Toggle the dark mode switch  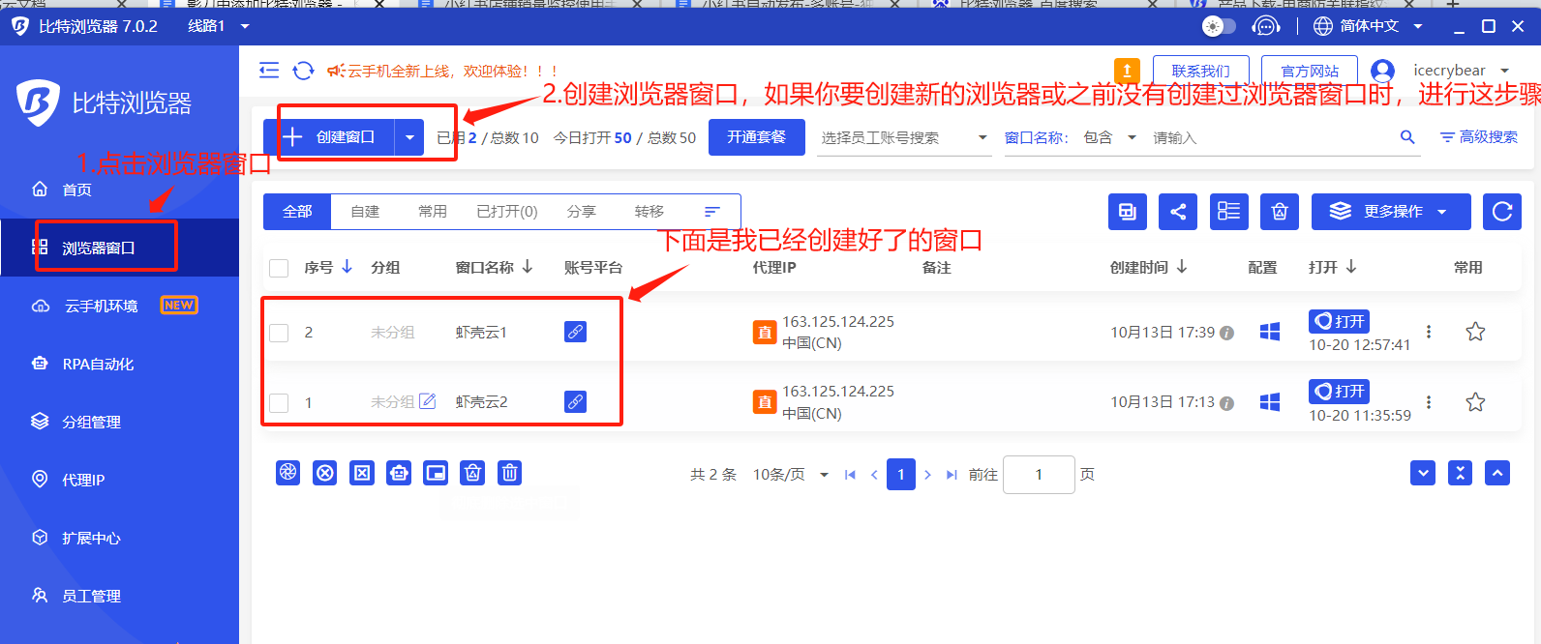tap(1219, 26)
